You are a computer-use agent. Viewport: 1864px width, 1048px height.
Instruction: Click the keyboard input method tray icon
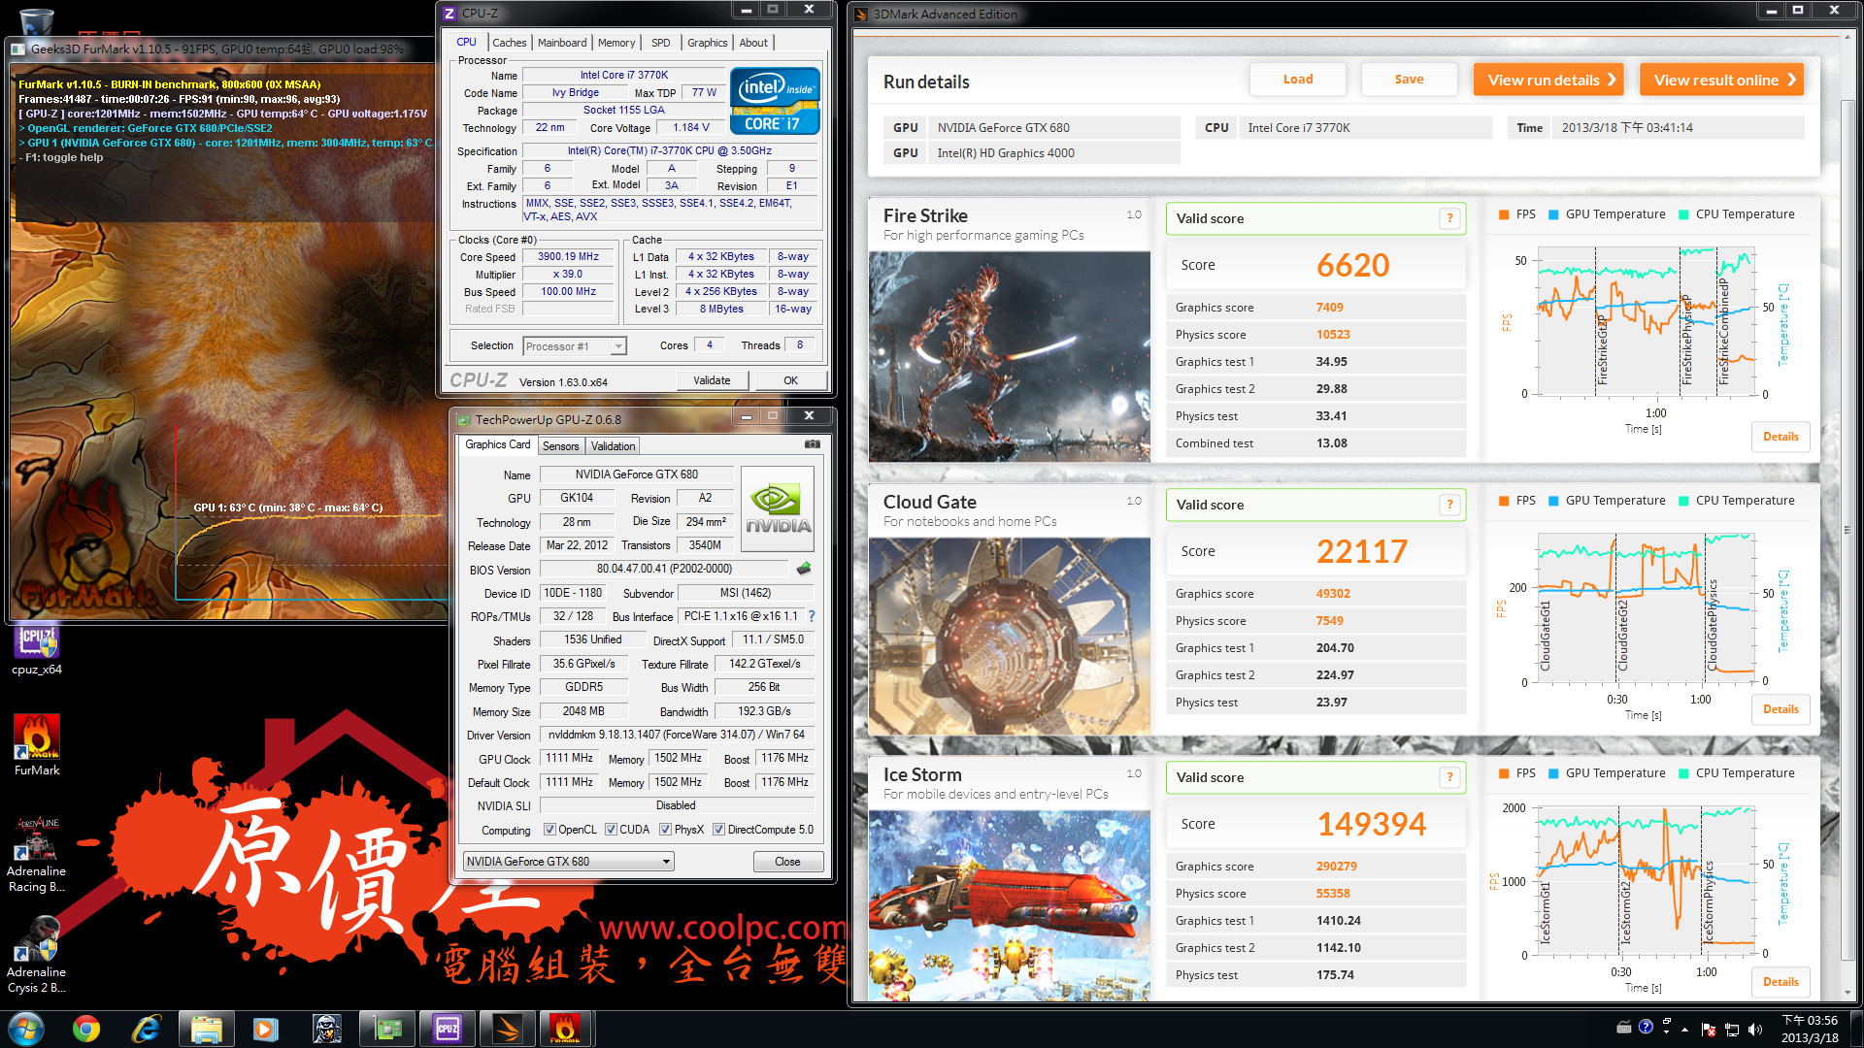point(1623,1027)
